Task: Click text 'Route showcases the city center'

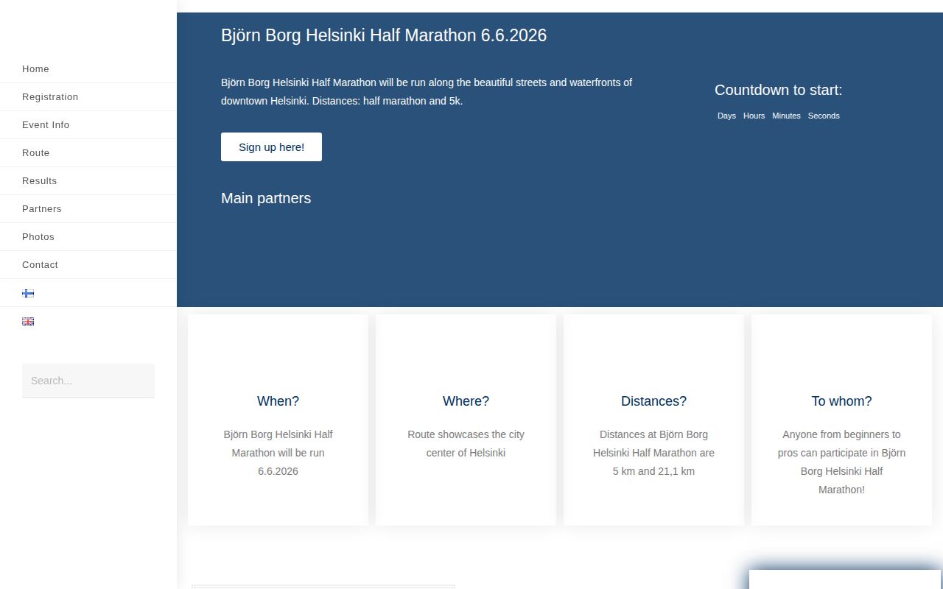Action: point(466,444)
